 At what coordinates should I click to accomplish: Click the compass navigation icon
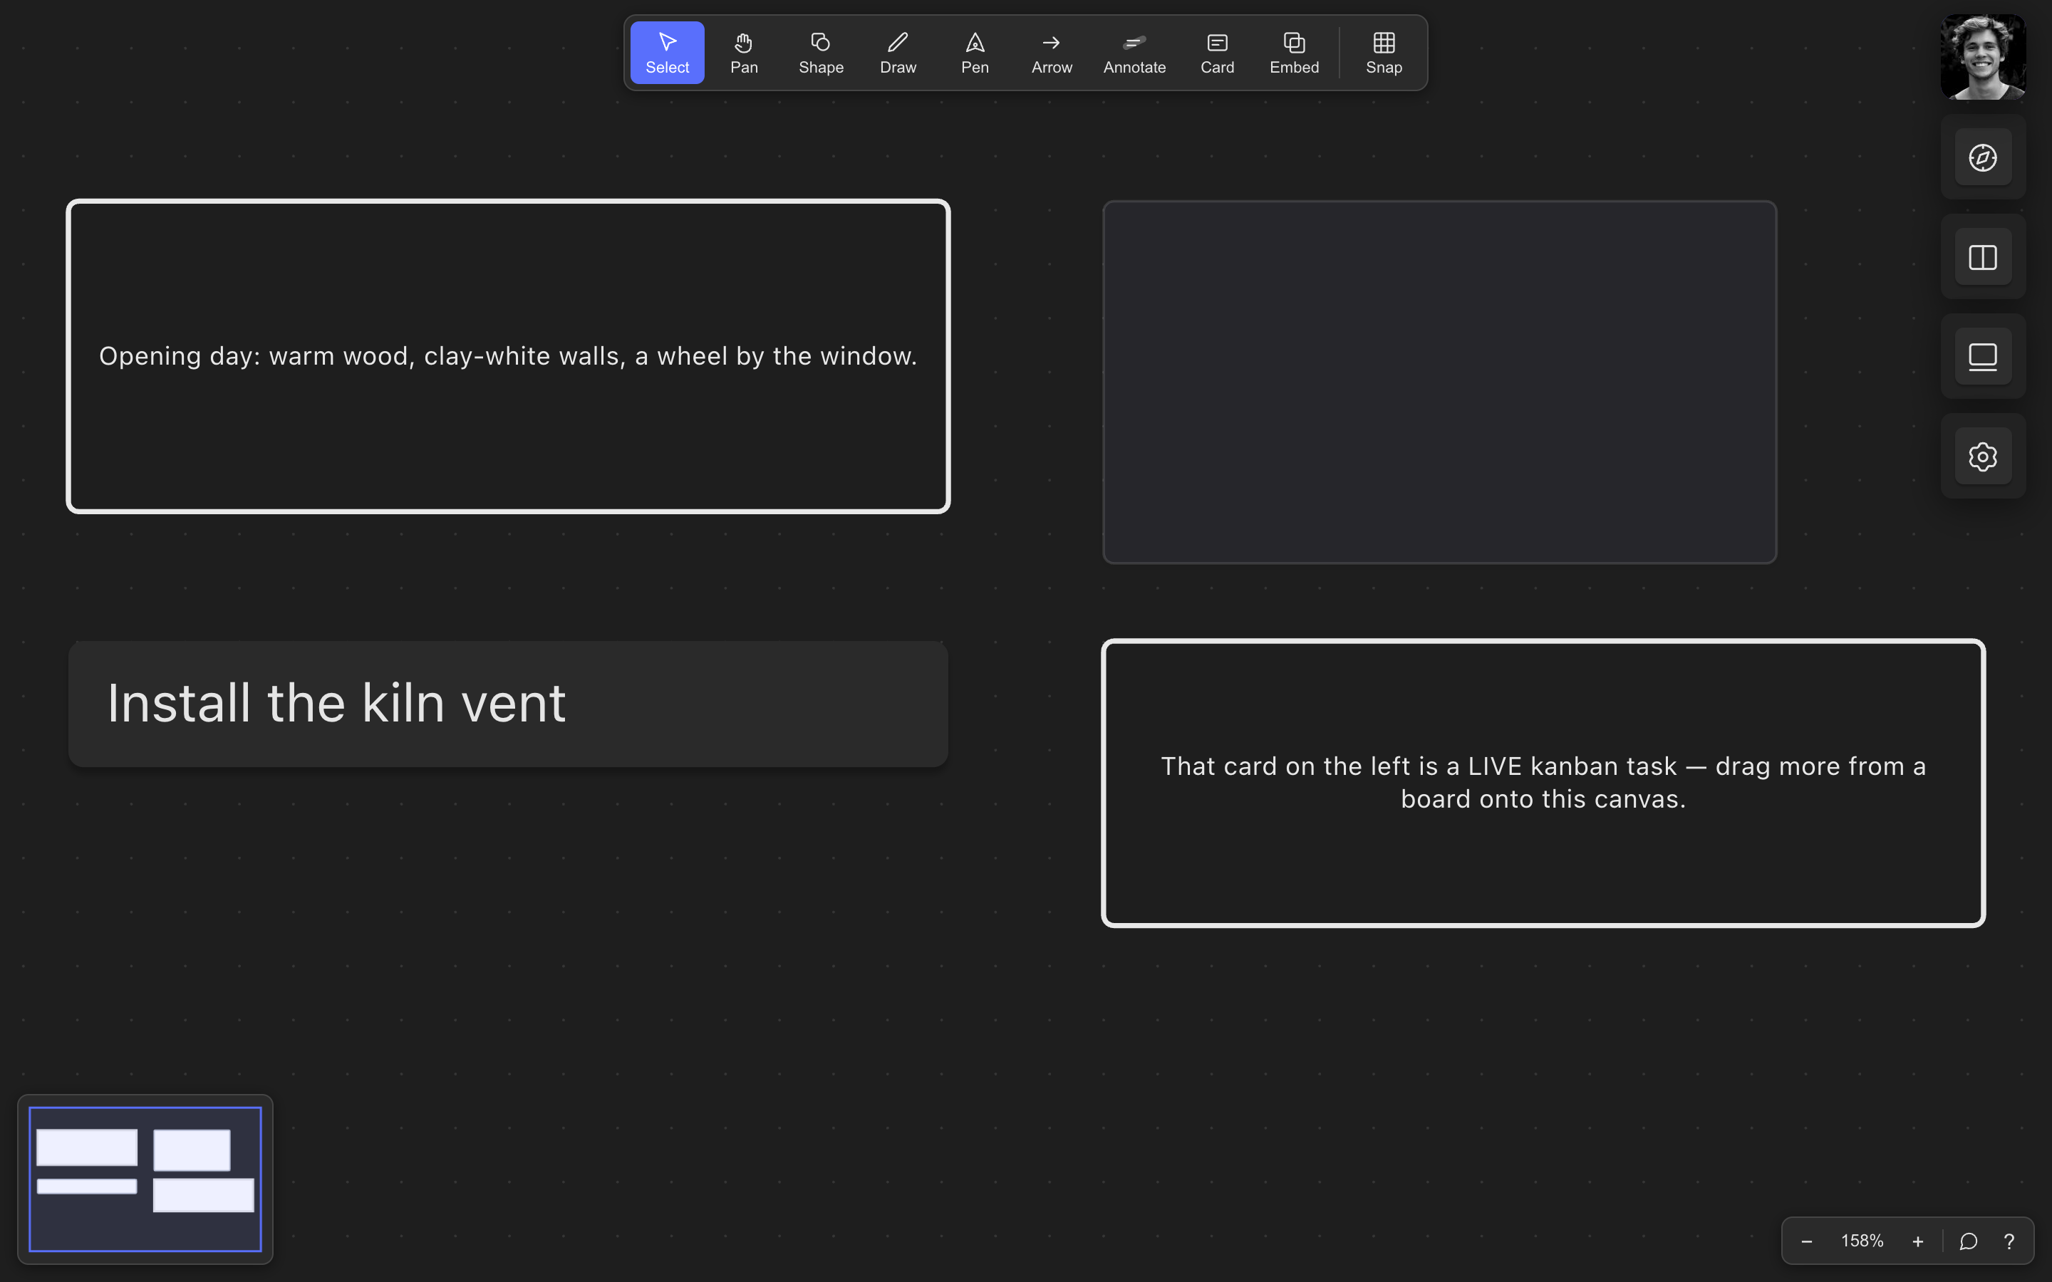pos(1982,157)
